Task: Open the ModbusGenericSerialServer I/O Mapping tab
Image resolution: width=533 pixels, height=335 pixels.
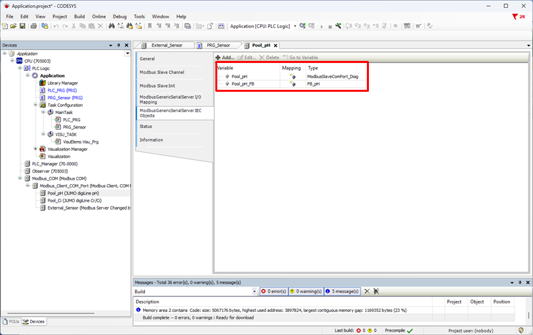Action: [x=170, y=100]
